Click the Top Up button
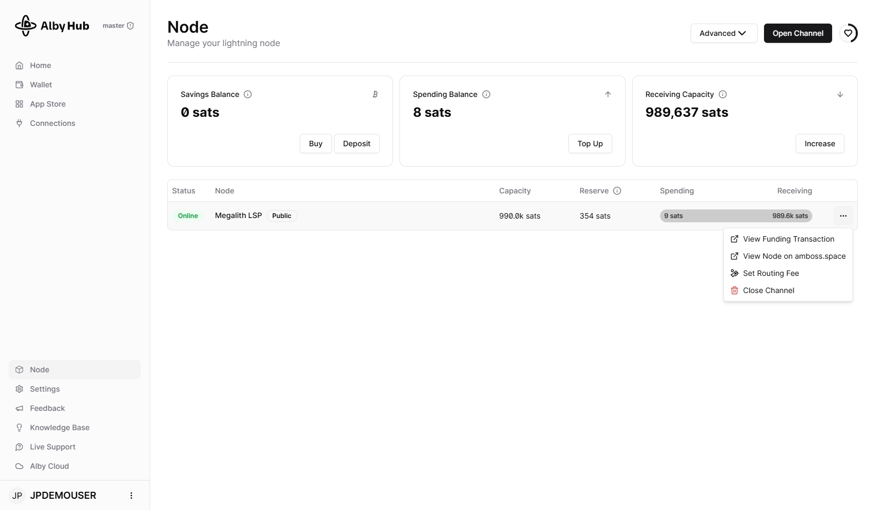 click(x=590, y=144)
